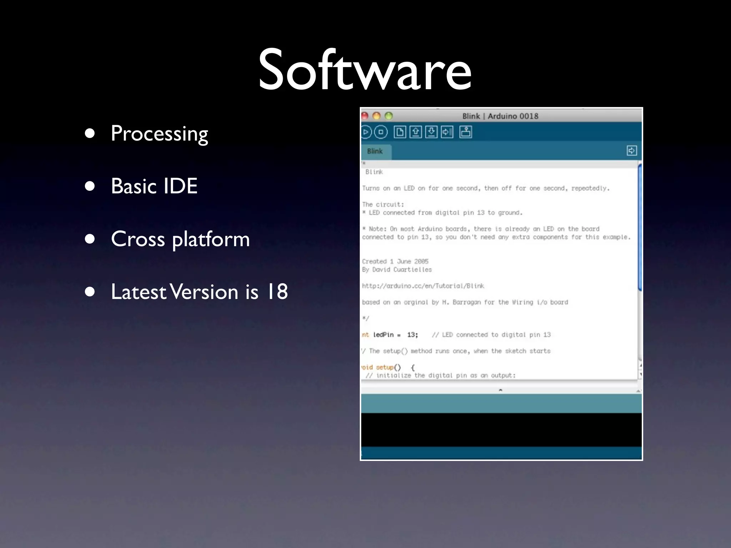
Task: Click the scrollbar down arrow
Action: pos(640,374)
